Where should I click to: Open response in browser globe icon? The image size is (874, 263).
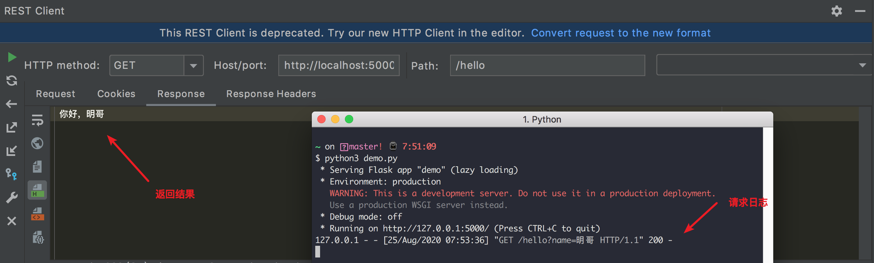point(37,143)
